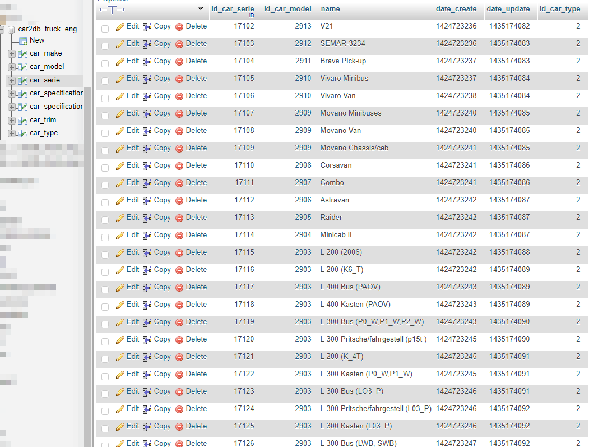Click red Delete icon in Raider row
This screenshot has width=589, height=447.
pos(179,218)
